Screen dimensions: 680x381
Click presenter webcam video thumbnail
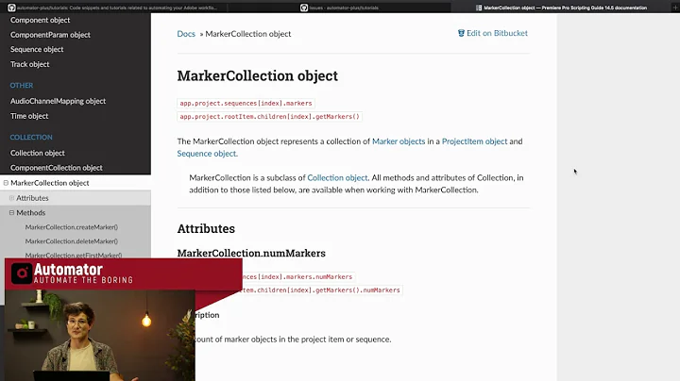click(x=100, y=336)
